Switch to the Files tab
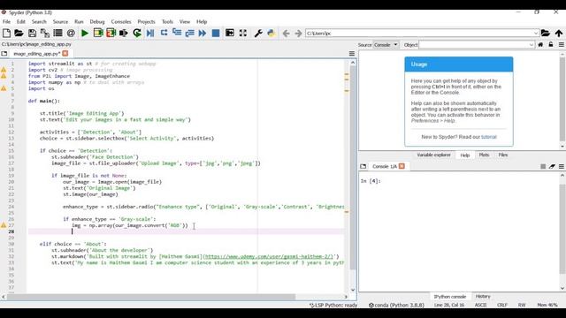This screenshot has height=318, width=566. pos(503,155)
